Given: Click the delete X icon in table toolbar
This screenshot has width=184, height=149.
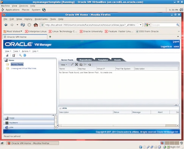Looking at the screenshot, I should (77, 64).
